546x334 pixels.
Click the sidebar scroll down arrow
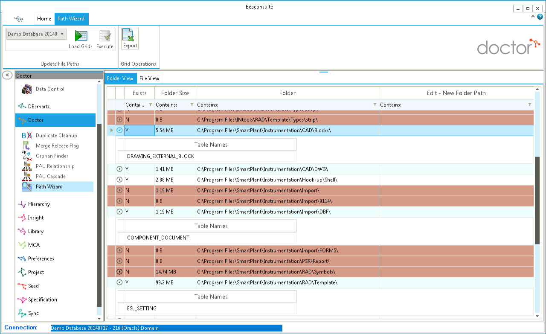(x=99, y=318)
